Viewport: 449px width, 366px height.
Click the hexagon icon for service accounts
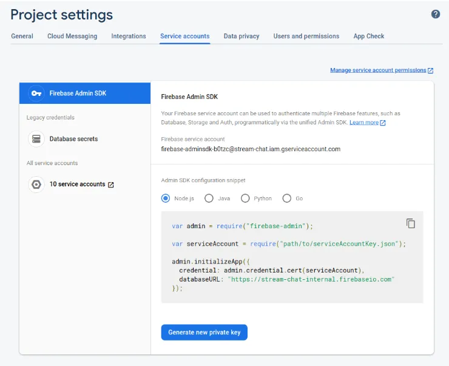(36, 185)
